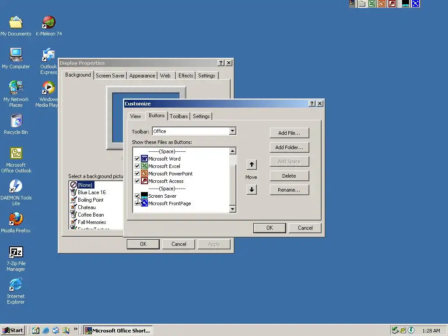
Task: Open the folder icon on the Office Shortcut Bar
Action: click(362, 3)
